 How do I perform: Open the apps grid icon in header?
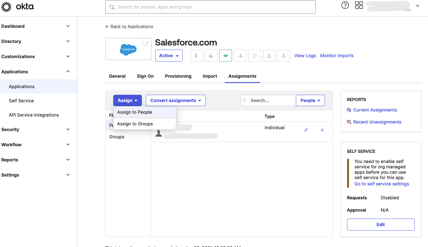pyautogui.click(x=359, y=5)
